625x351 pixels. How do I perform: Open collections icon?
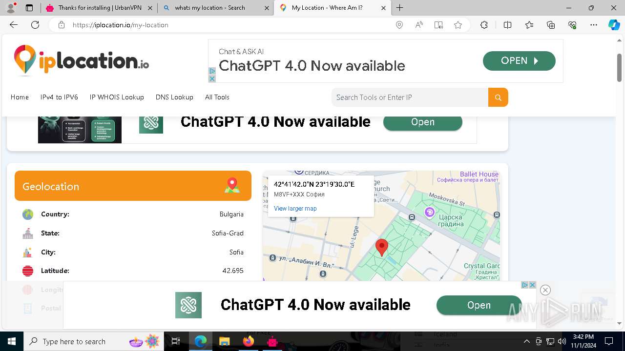[551, 25]
